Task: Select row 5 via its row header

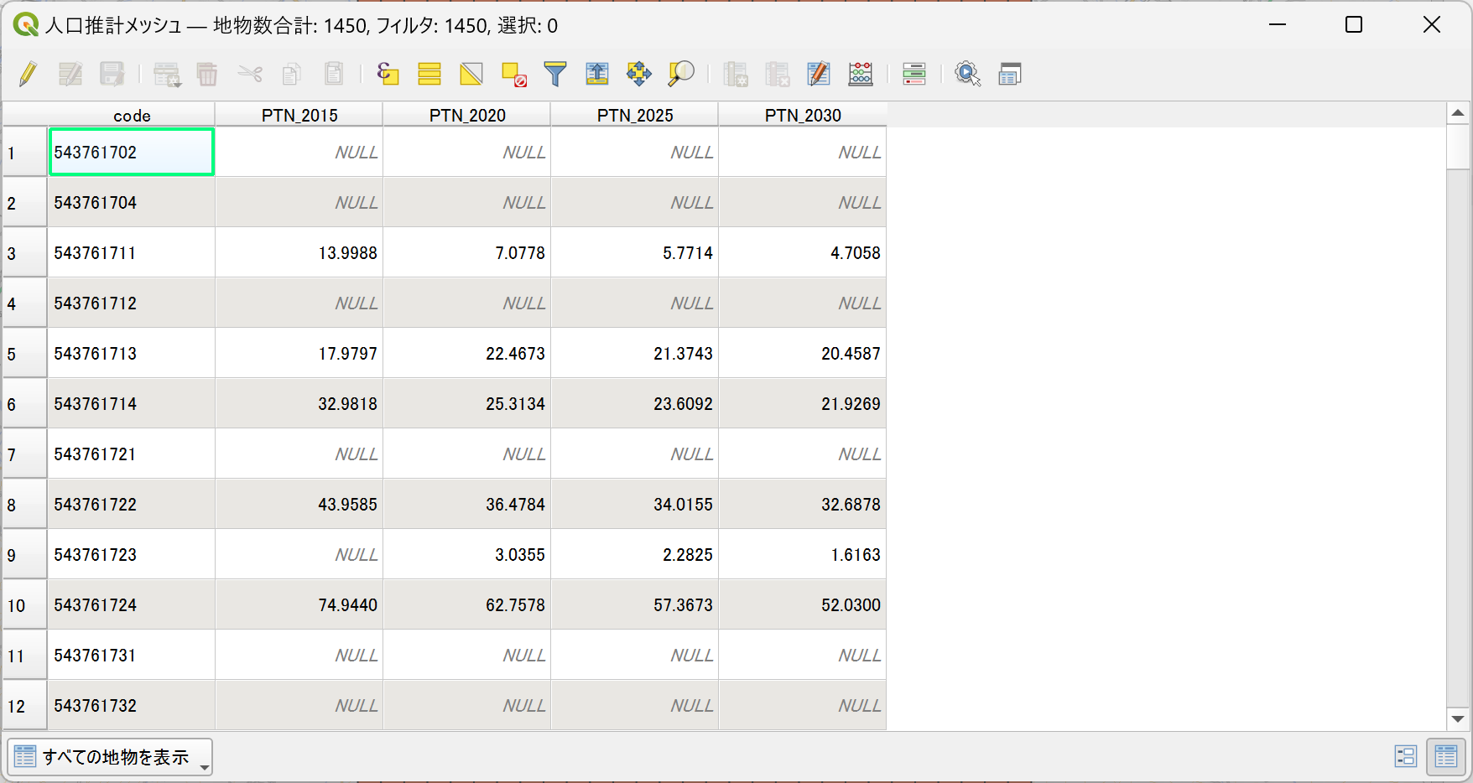Action: click(x=24, y=354)
